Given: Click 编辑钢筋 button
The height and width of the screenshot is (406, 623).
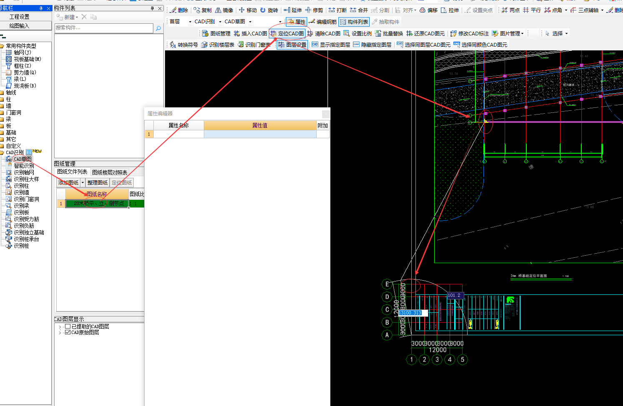Looking at the screenshot, I should coord(323,22).
